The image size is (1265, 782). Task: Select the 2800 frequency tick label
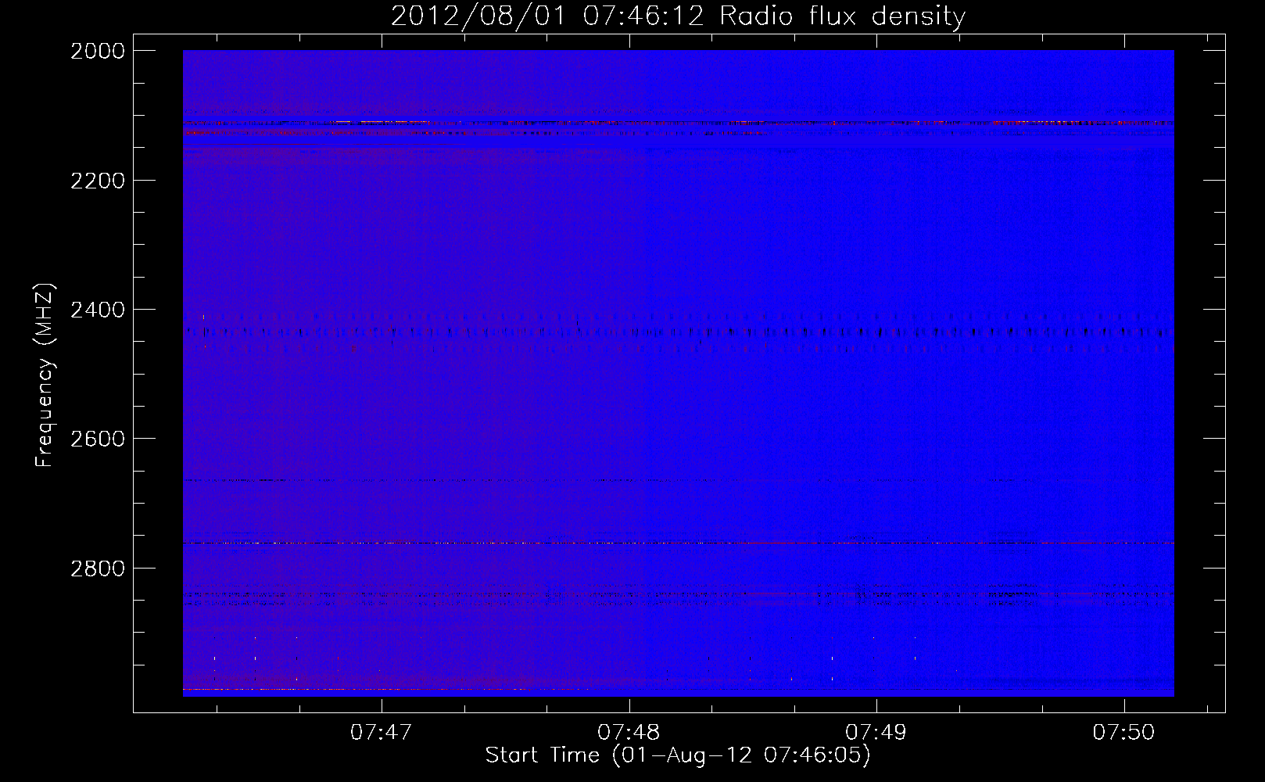(98, 569)
